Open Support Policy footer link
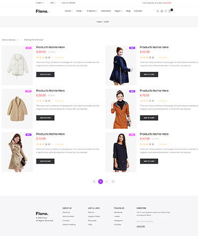Image resolution: width=198 pixels, height=236 pixels. tap(94, 216)
